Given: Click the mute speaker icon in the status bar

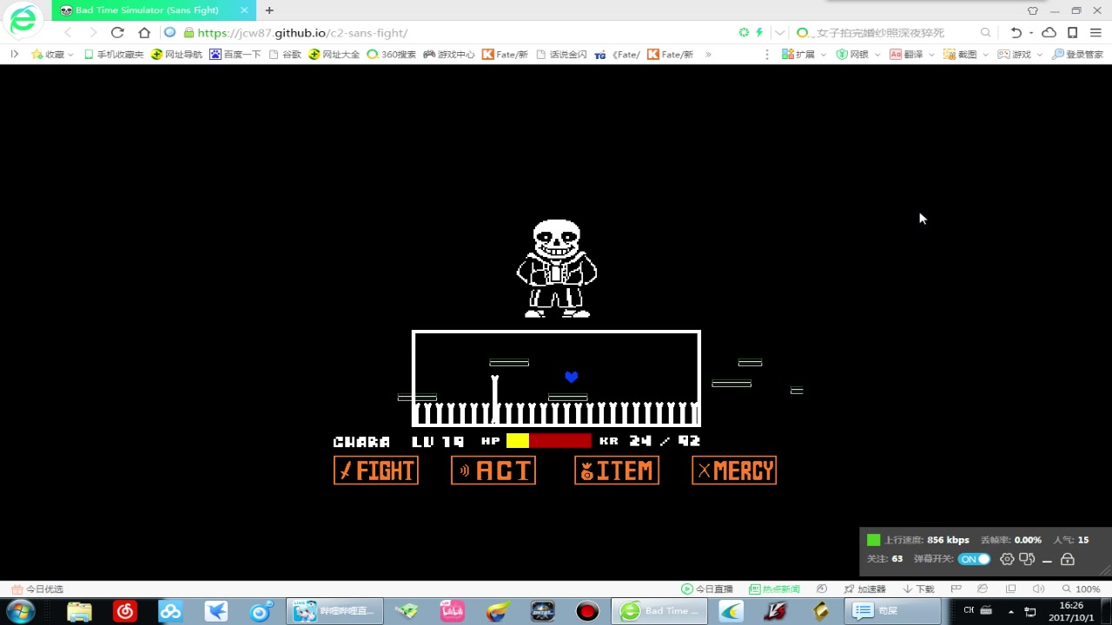Looking at the screenshot, I should tap(1038, 589).
